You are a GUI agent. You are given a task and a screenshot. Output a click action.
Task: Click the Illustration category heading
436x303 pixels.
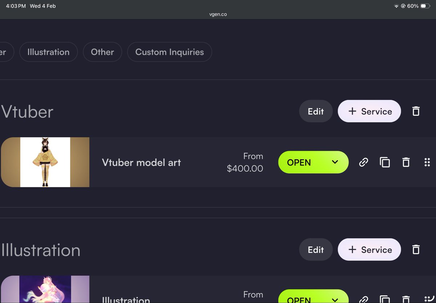click(41, 250)
